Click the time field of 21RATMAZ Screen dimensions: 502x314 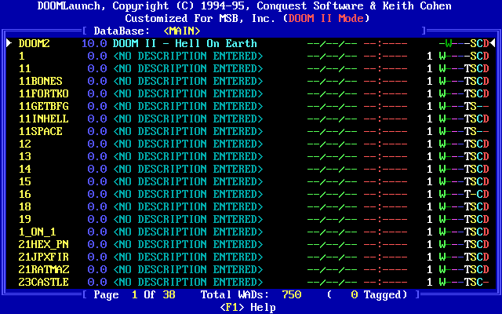[386, 269]
